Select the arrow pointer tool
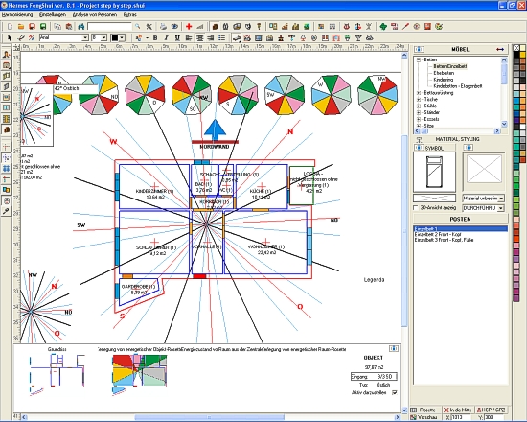The width and height of the screenshot is (527, 422). [x=10, y=37]
